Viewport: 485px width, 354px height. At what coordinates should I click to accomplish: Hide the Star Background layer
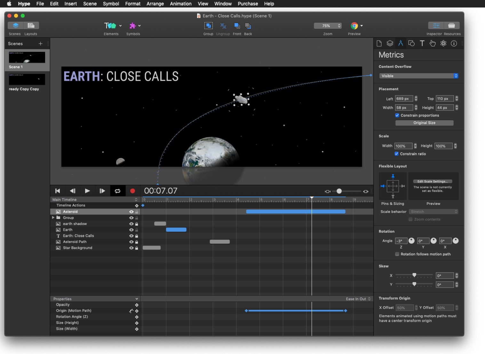pos(131,248)
